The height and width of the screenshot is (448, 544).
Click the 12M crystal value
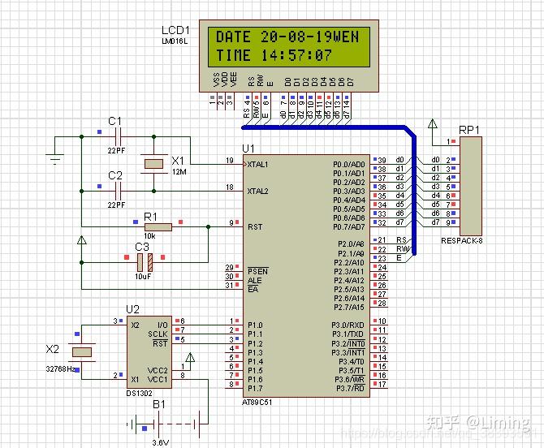click(179, 171)
